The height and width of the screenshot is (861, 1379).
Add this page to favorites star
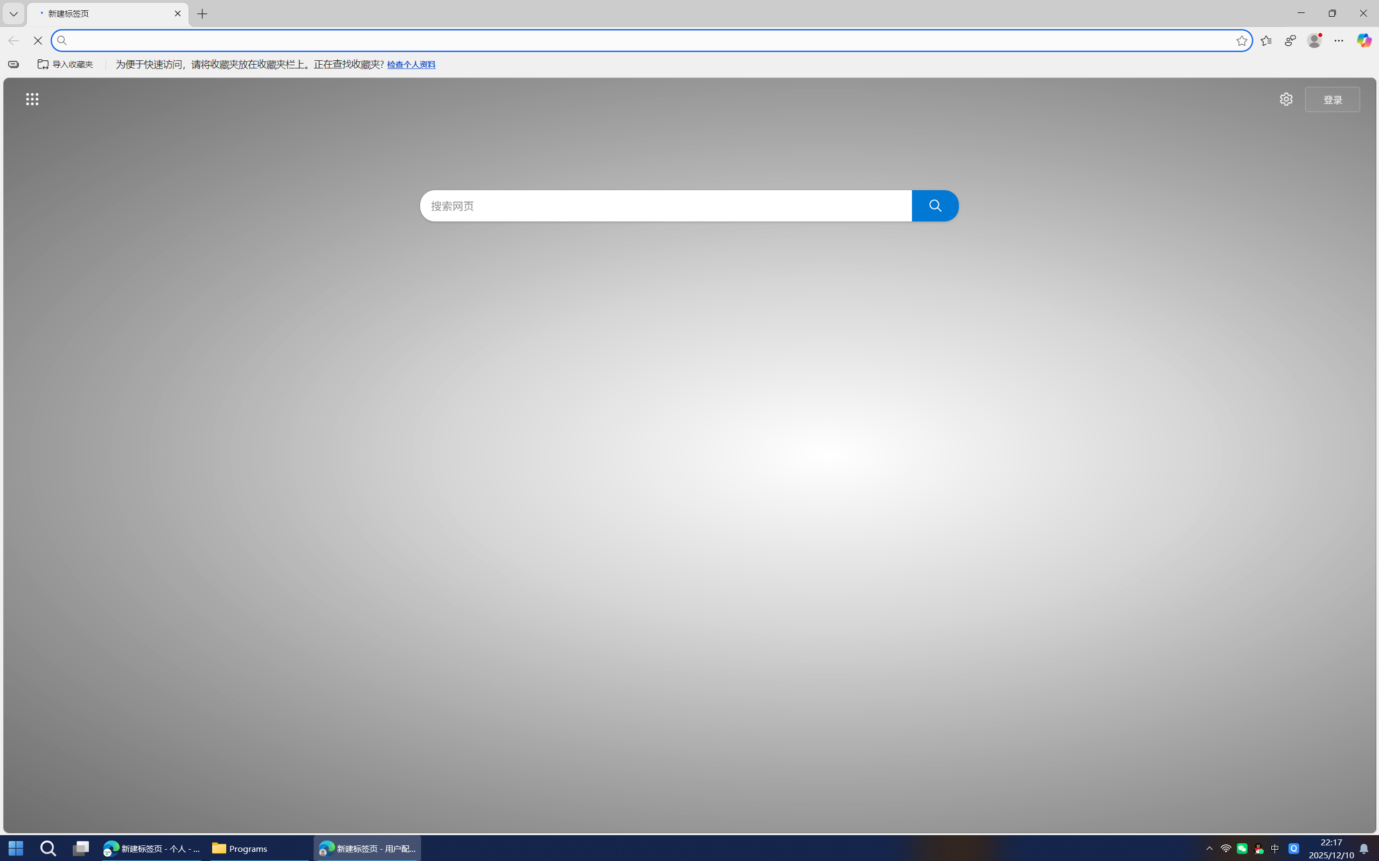(x=1241, y=40)
